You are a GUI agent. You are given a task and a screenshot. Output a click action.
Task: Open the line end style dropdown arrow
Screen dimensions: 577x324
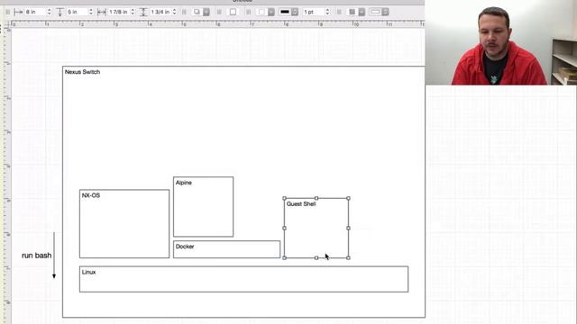pos(385,12)
